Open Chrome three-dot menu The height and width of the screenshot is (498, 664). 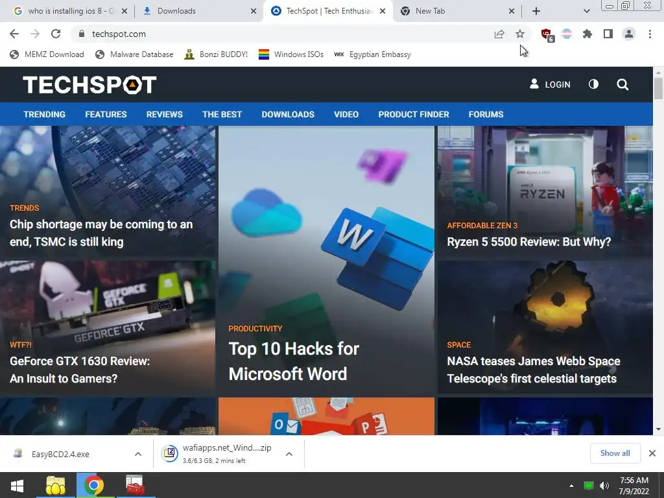650,34
